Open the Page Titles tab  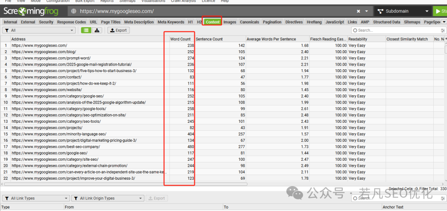tap(111, 22)
